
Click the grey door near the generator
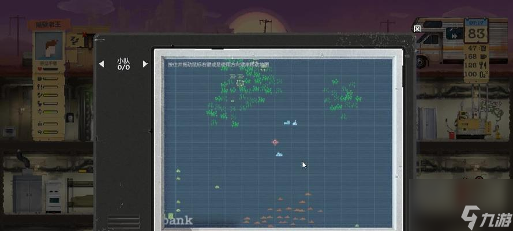click(429, 124)
